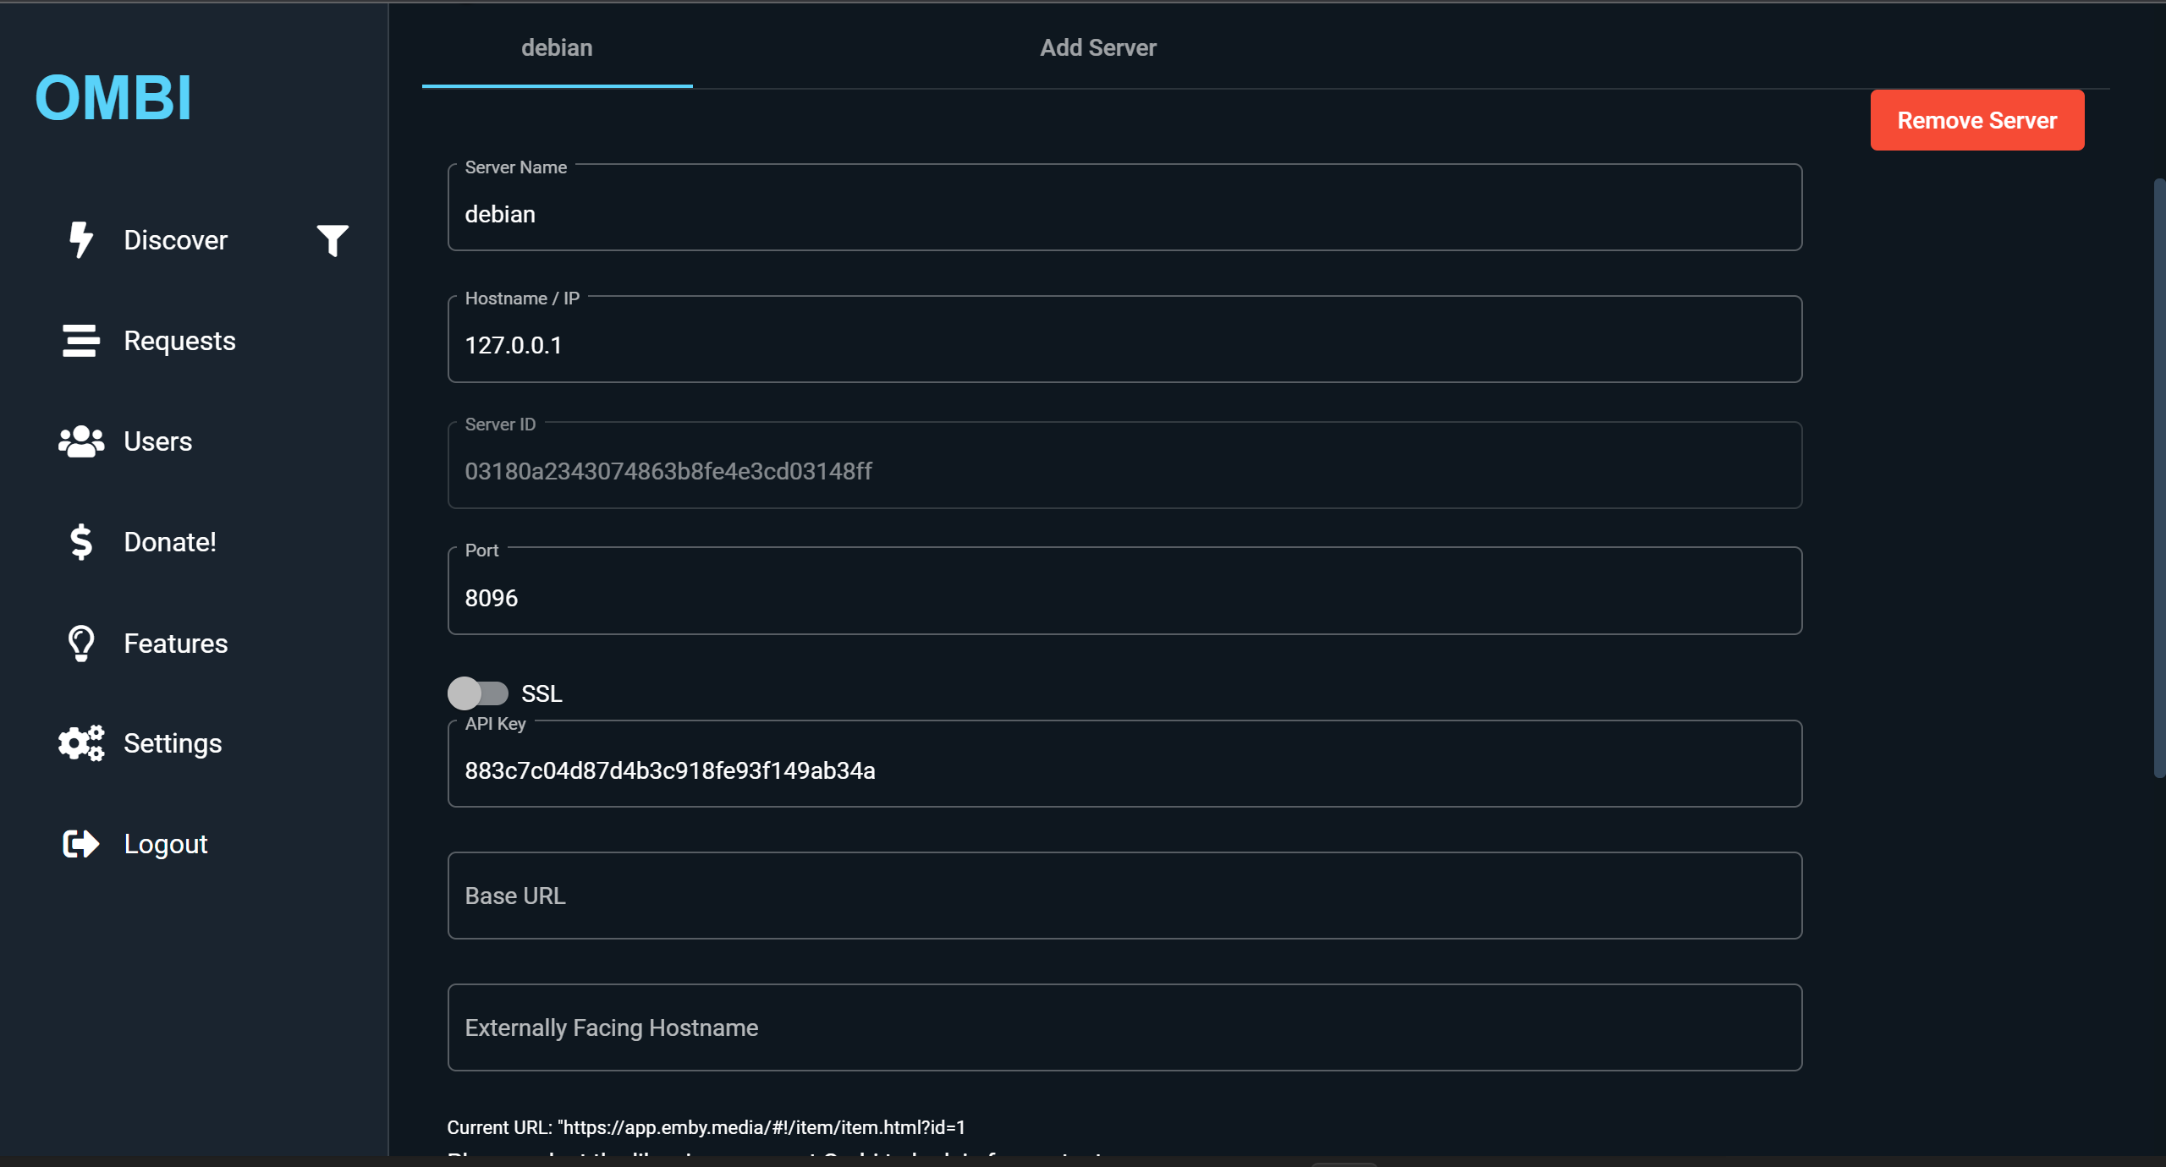Click the Users group icon
Viewport: 2166px width, 1167px height.
[80, 441]
